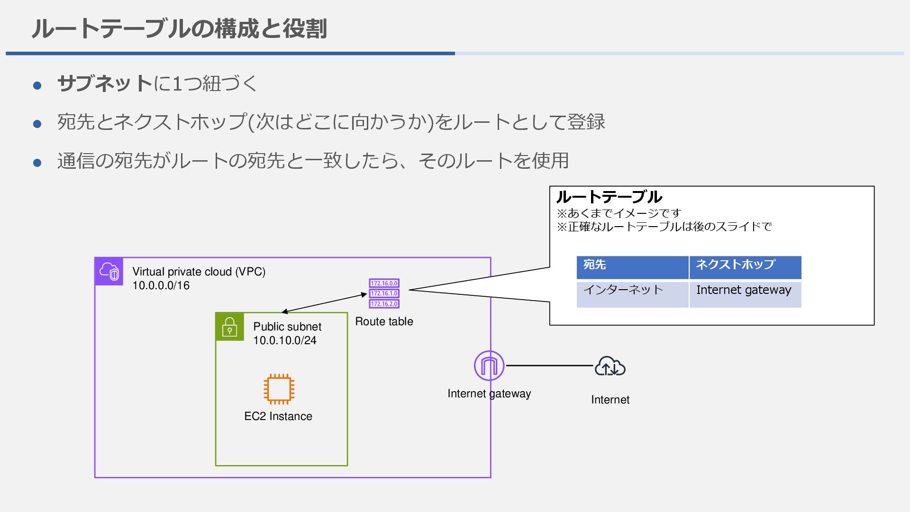The image size is (910, 512).
Task: Select the note ※あくまでイメージです
Action: pyautogui.click(x=619, y=213)
